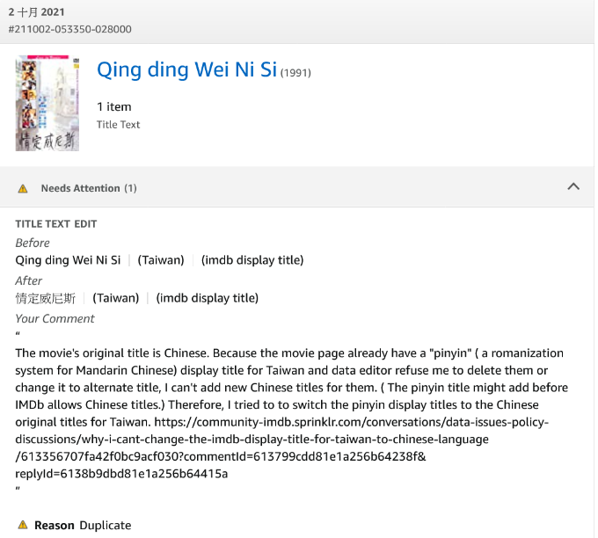Screen dimensions: 598x538
Task: Click the warning icon beside Reason Duplicate
Action: pyautogui.click(x=23, y=525)
